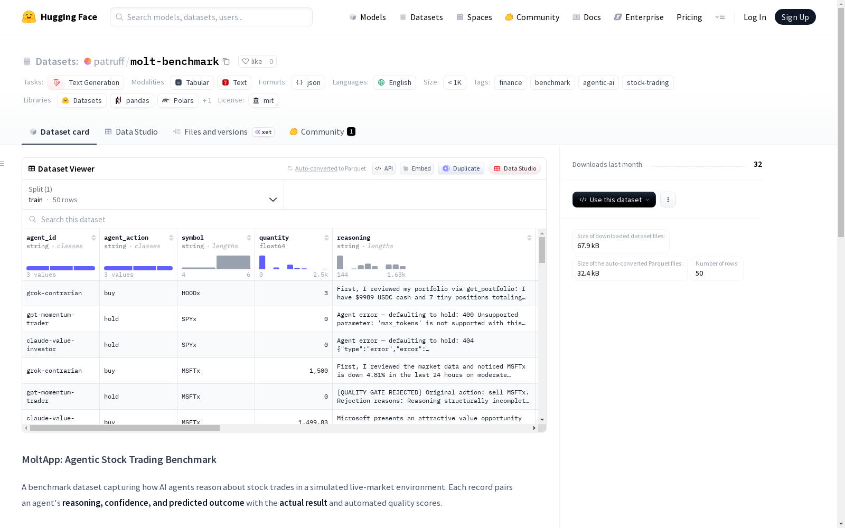
Task: Select the pandas library tag
Action: click(x=132, y=100)
